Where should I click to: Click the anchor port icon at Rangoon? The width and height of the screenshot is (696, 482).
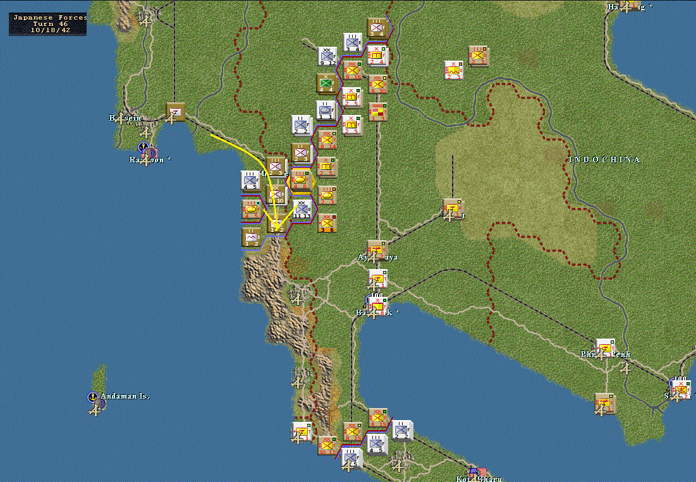pos(143,147)
